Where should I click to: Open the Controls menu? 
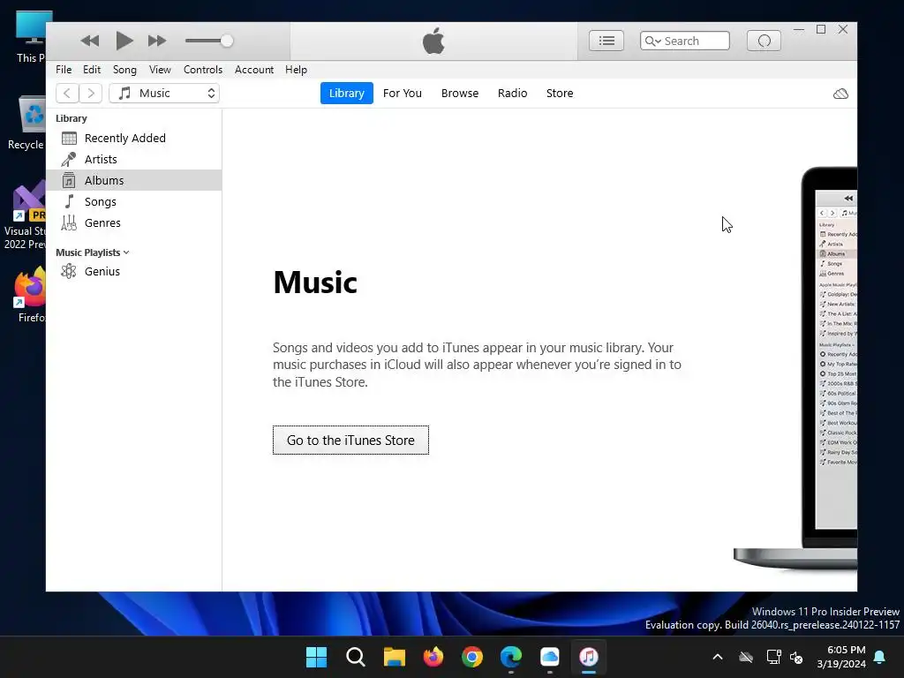[203, 70]
